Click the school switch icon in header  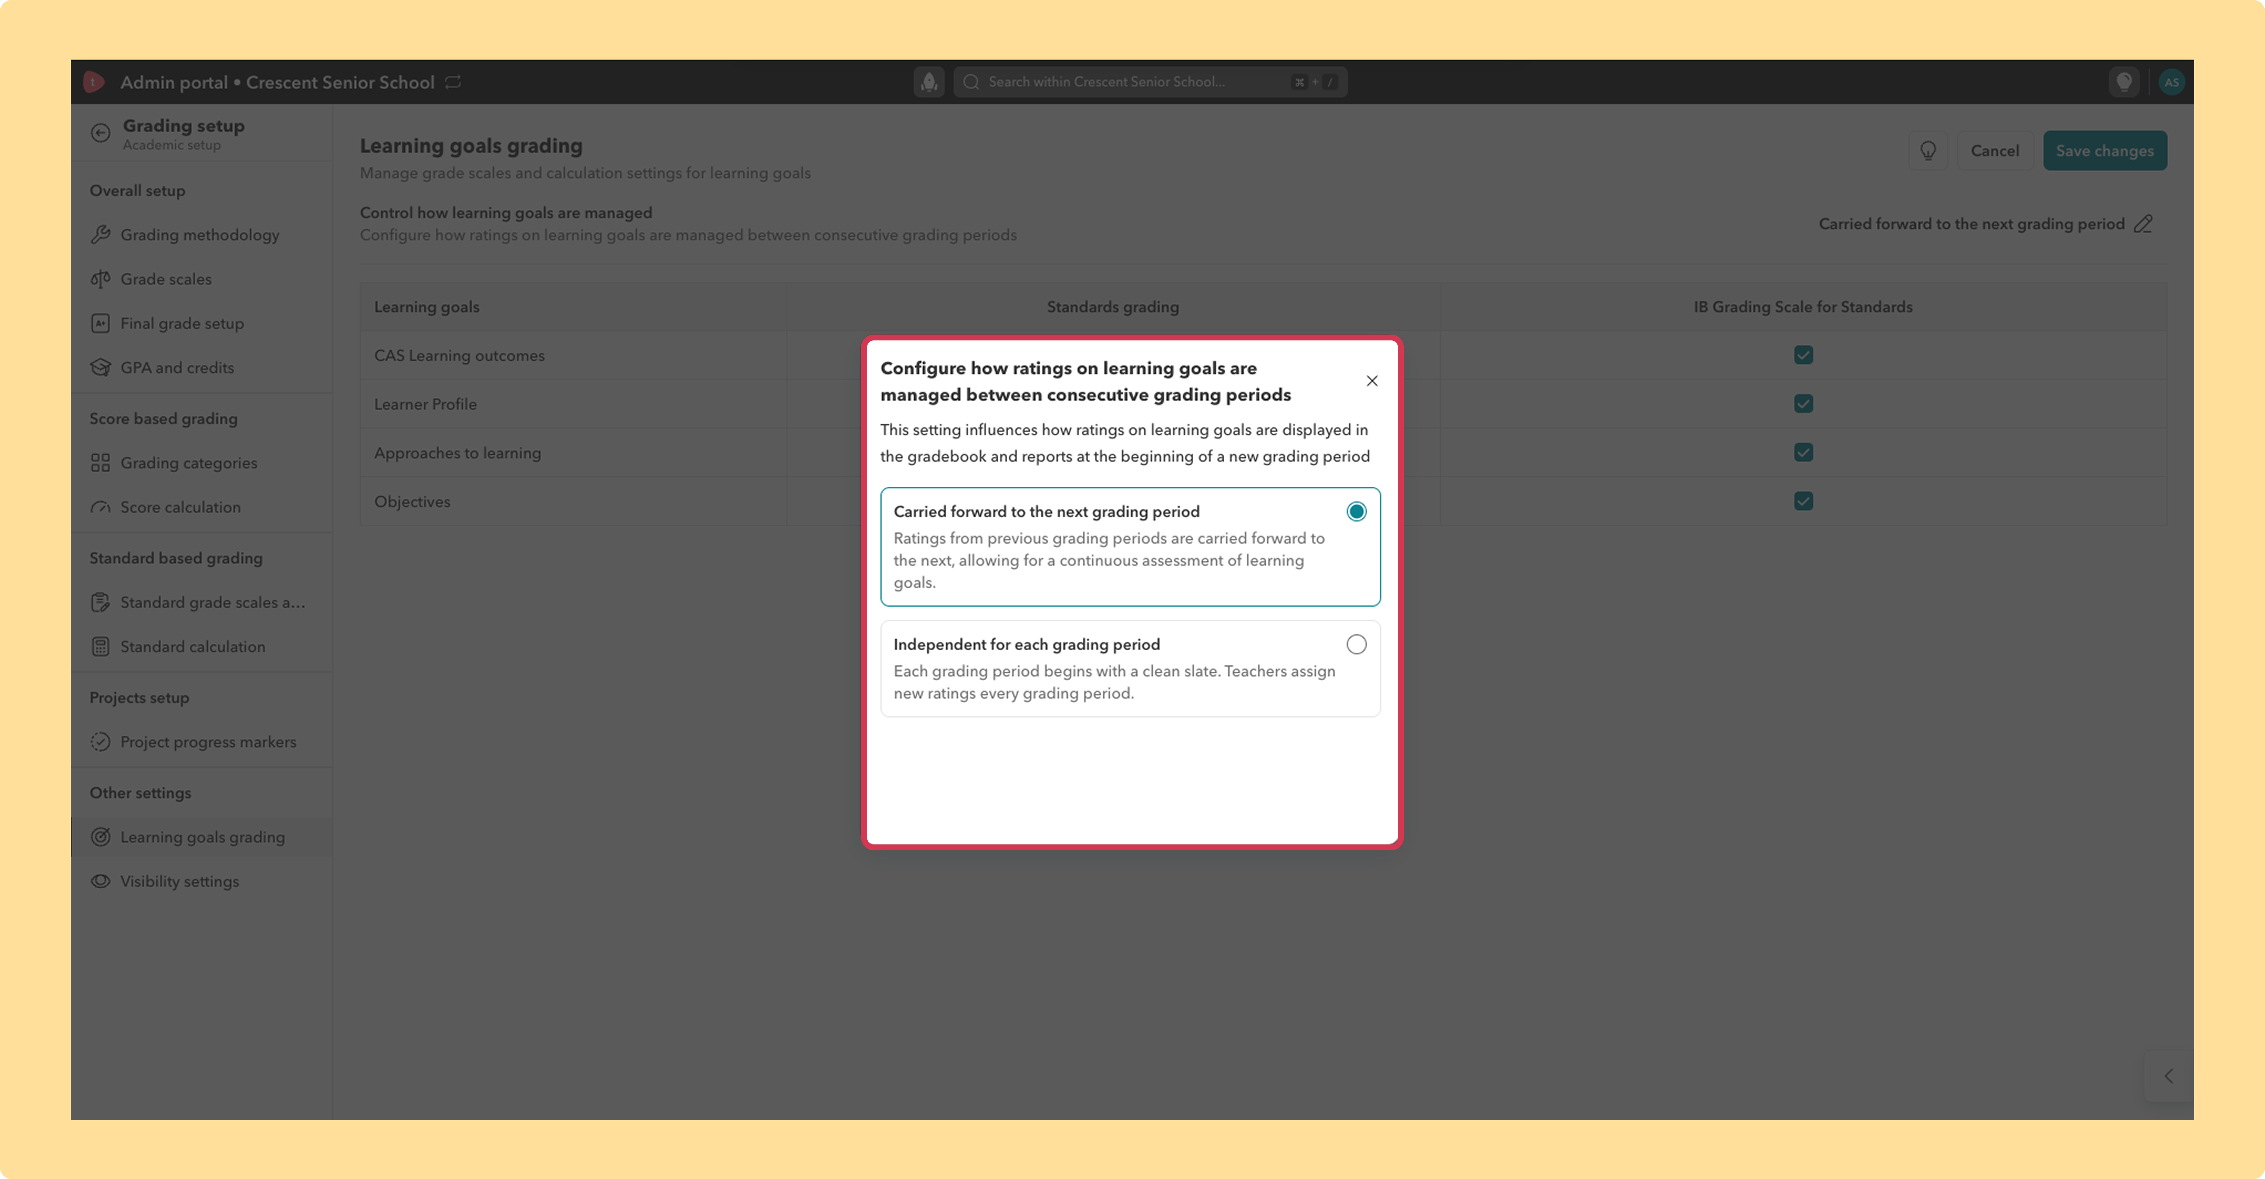click(453, 82)
